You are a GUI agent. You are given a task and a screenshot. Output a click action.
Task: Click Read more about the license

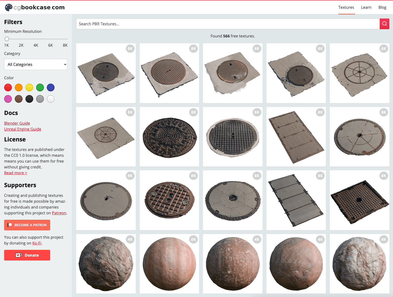(16, 173)
